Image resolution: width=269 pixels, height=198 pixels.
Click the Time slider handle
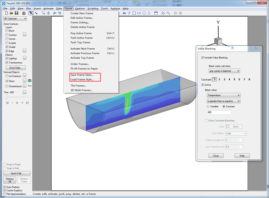click(6, 97)
